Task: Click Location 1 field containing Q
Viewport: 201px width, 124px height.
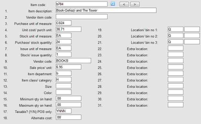Action: [176, 29]
